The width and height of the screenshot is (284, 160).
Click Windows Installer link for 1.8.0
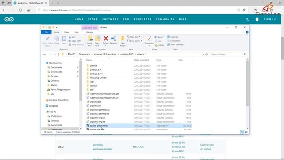[103, 149]
